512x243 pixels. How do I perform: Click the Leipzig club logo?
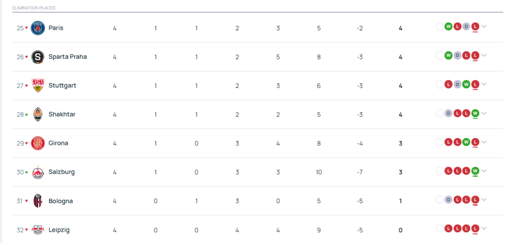(x=38, y=230)
